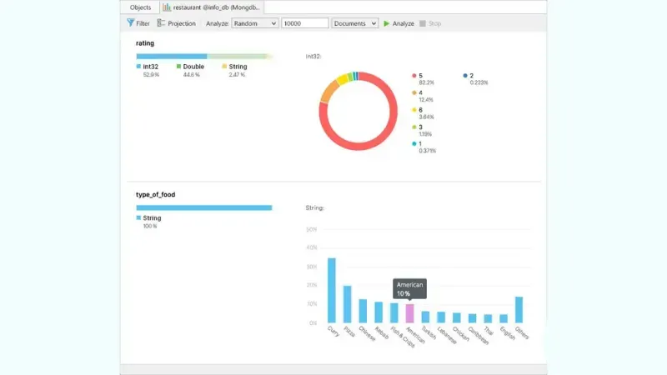The image size is (667, 375).
Task: Click the Chinese bar in the chart
Action: pyautogui.click(x=363, y=311)
